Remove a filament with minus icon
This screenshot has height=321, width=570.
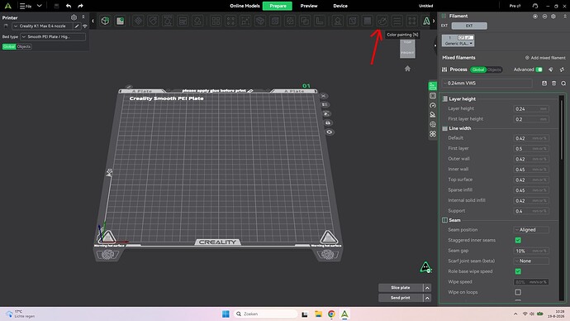[x=544, y=17]
